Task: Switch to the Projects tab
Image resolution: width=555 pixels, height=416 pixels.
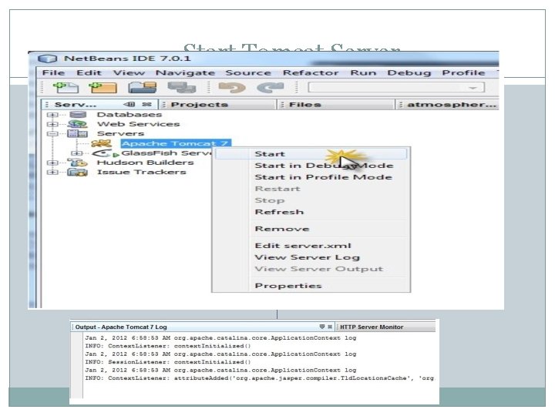Action: pos(217,105)
